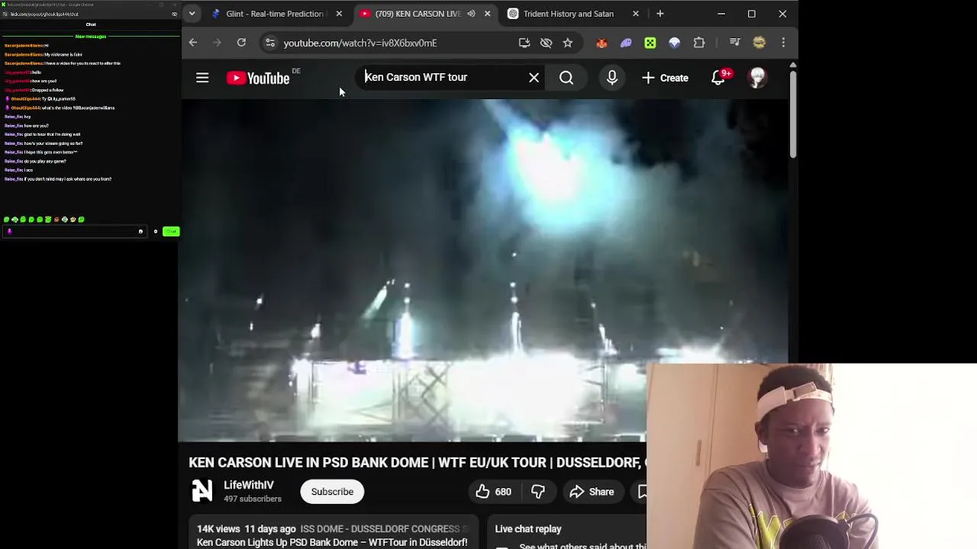
Task: Open chat settings gear in Kick chat
Action: click(156, 231)
